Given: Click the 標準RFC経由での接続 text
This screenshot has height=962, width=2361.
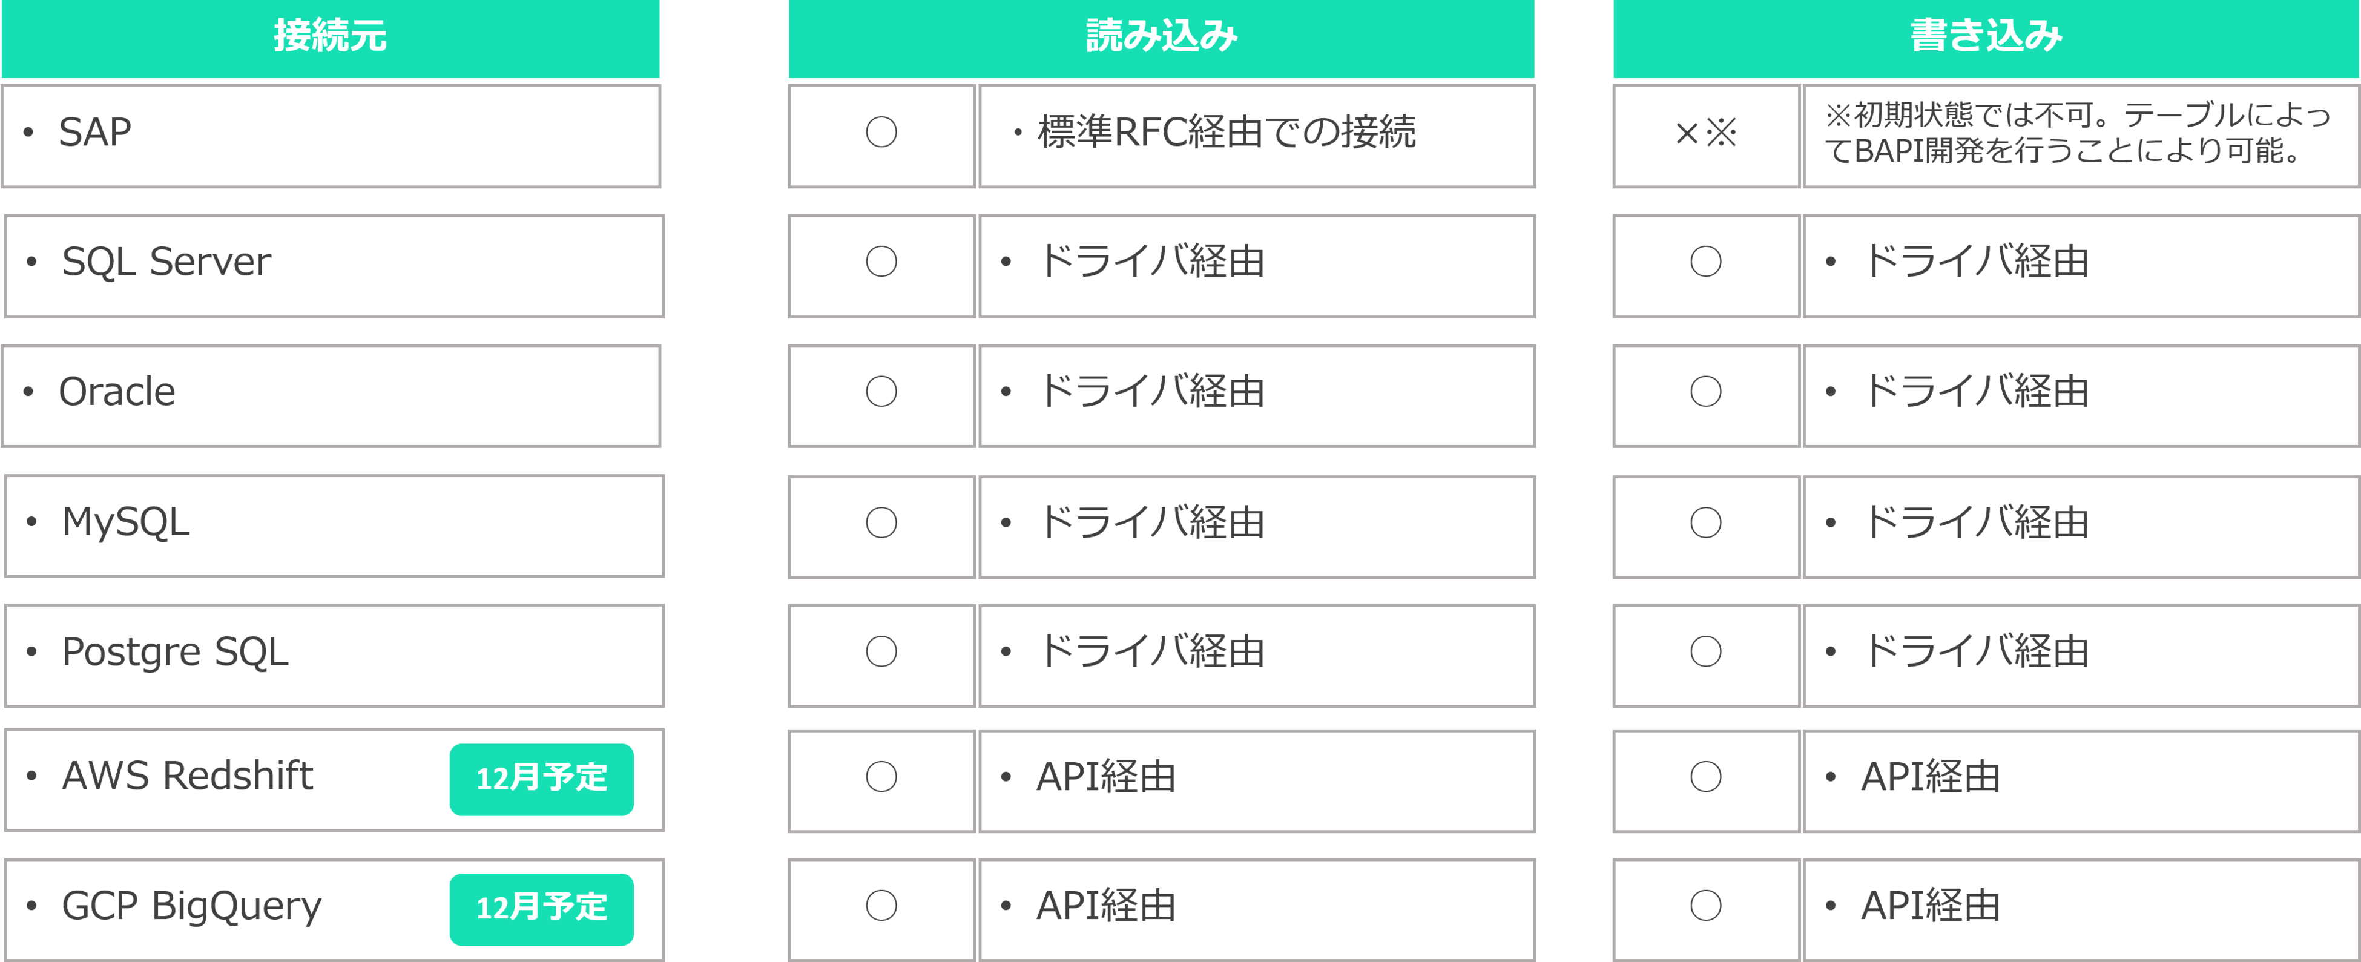Looking at the screenshot, I should 1225,132.
